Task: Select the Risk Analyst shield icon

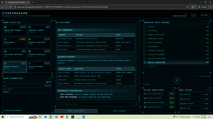Action: [5, 39]
